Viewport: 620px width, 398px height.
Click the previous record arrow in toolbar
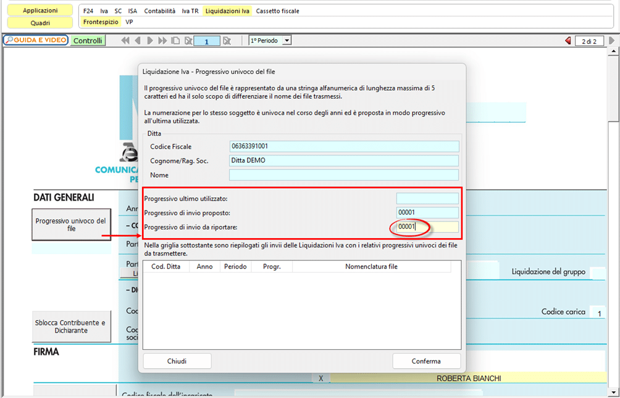[137, 41]
